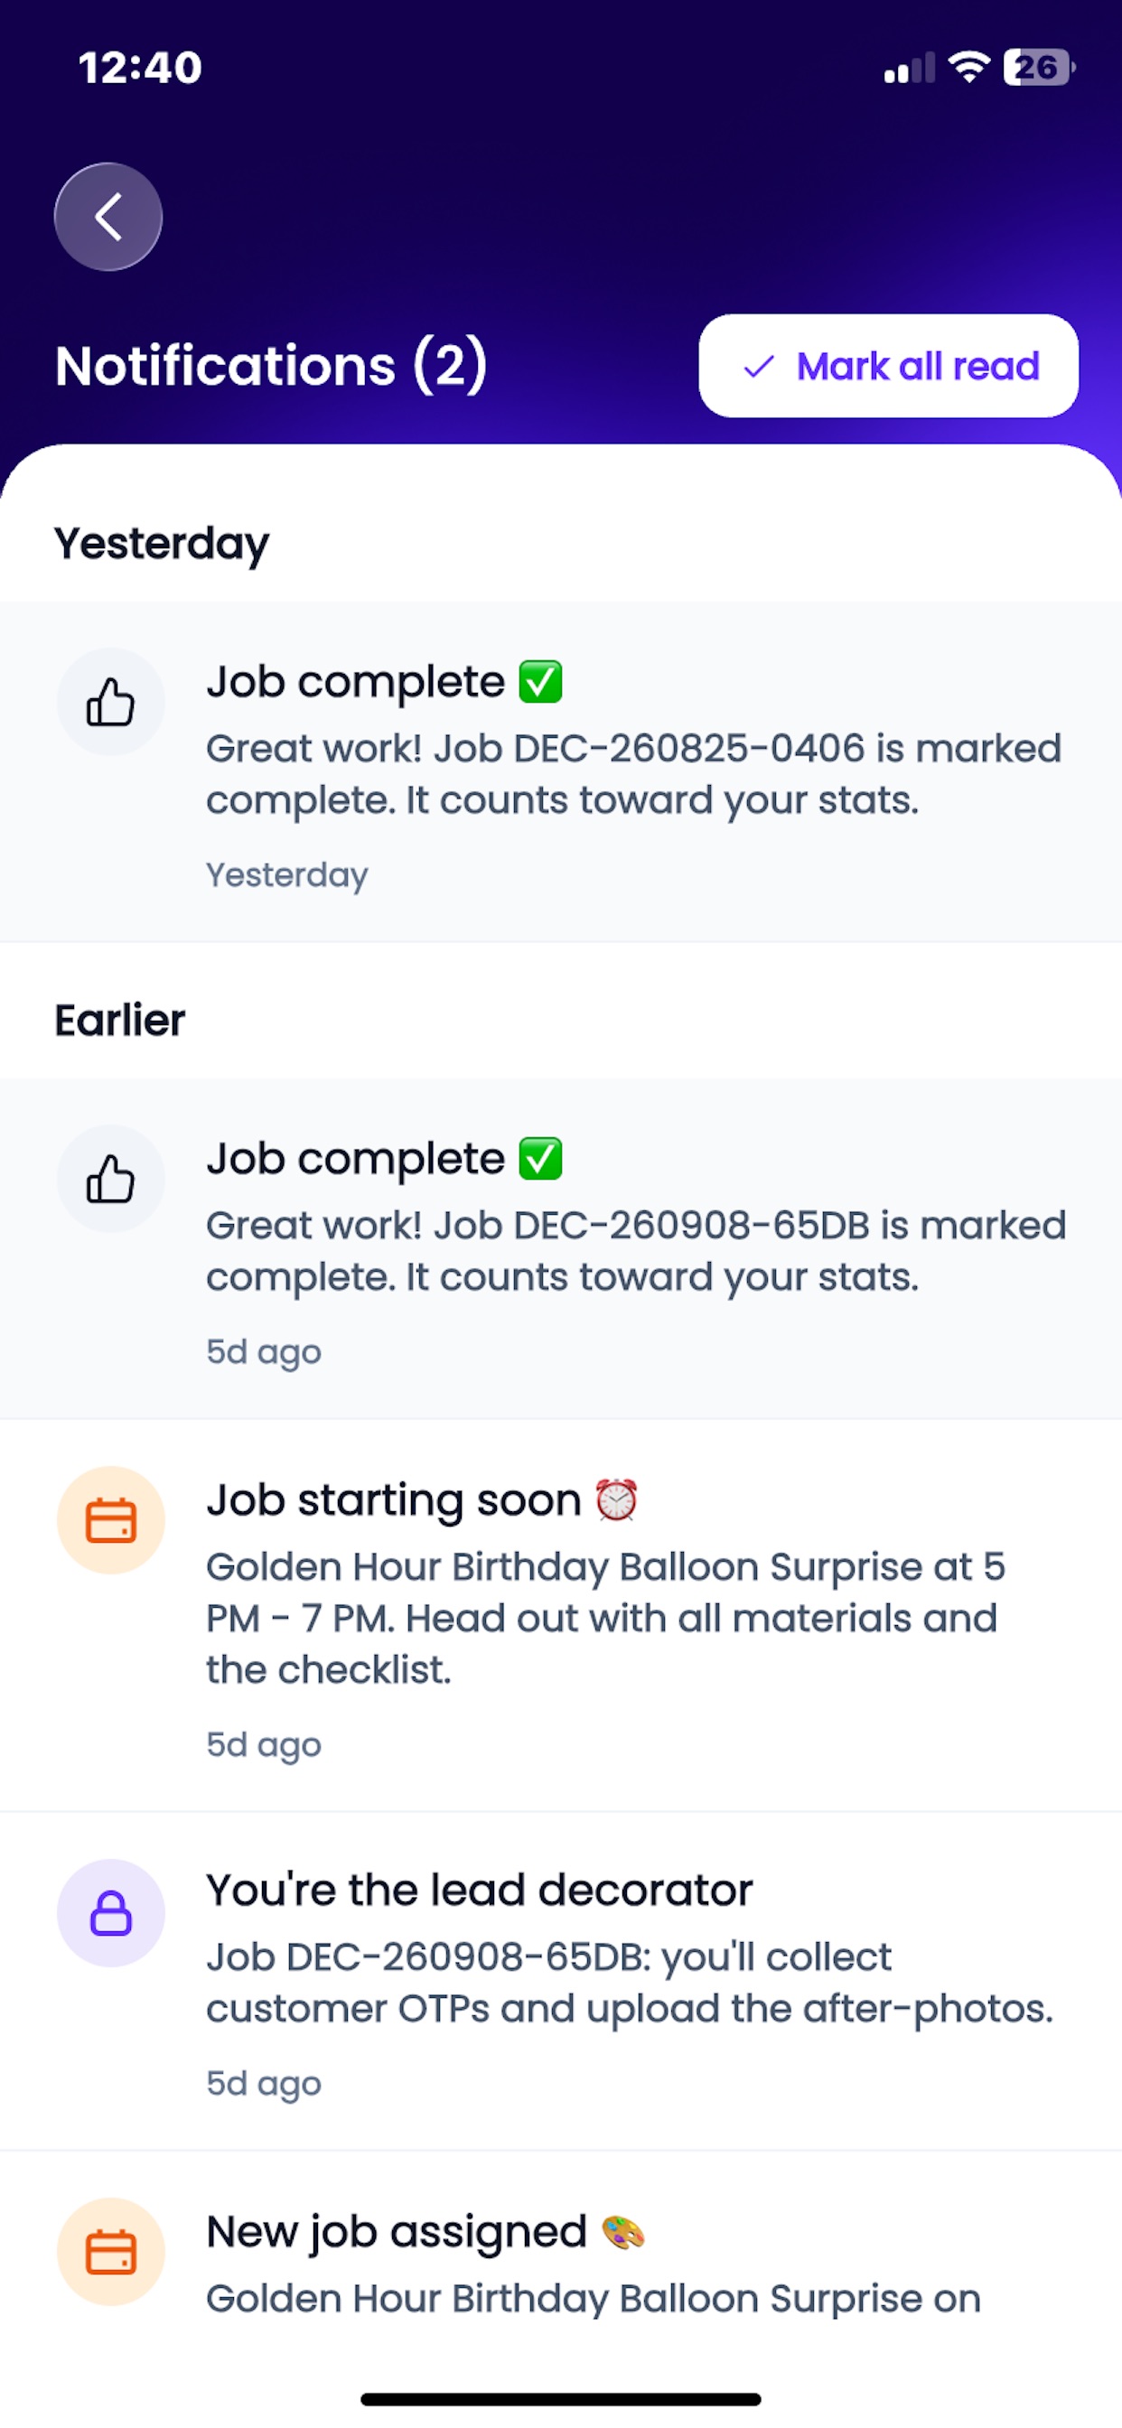Open You're the lead decorator notification
Screen dimensions: 1122x2428
561,1982
